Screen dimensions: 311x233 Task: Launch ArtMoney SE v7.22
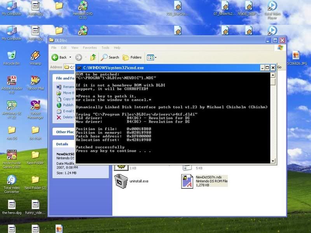[12, 110]
